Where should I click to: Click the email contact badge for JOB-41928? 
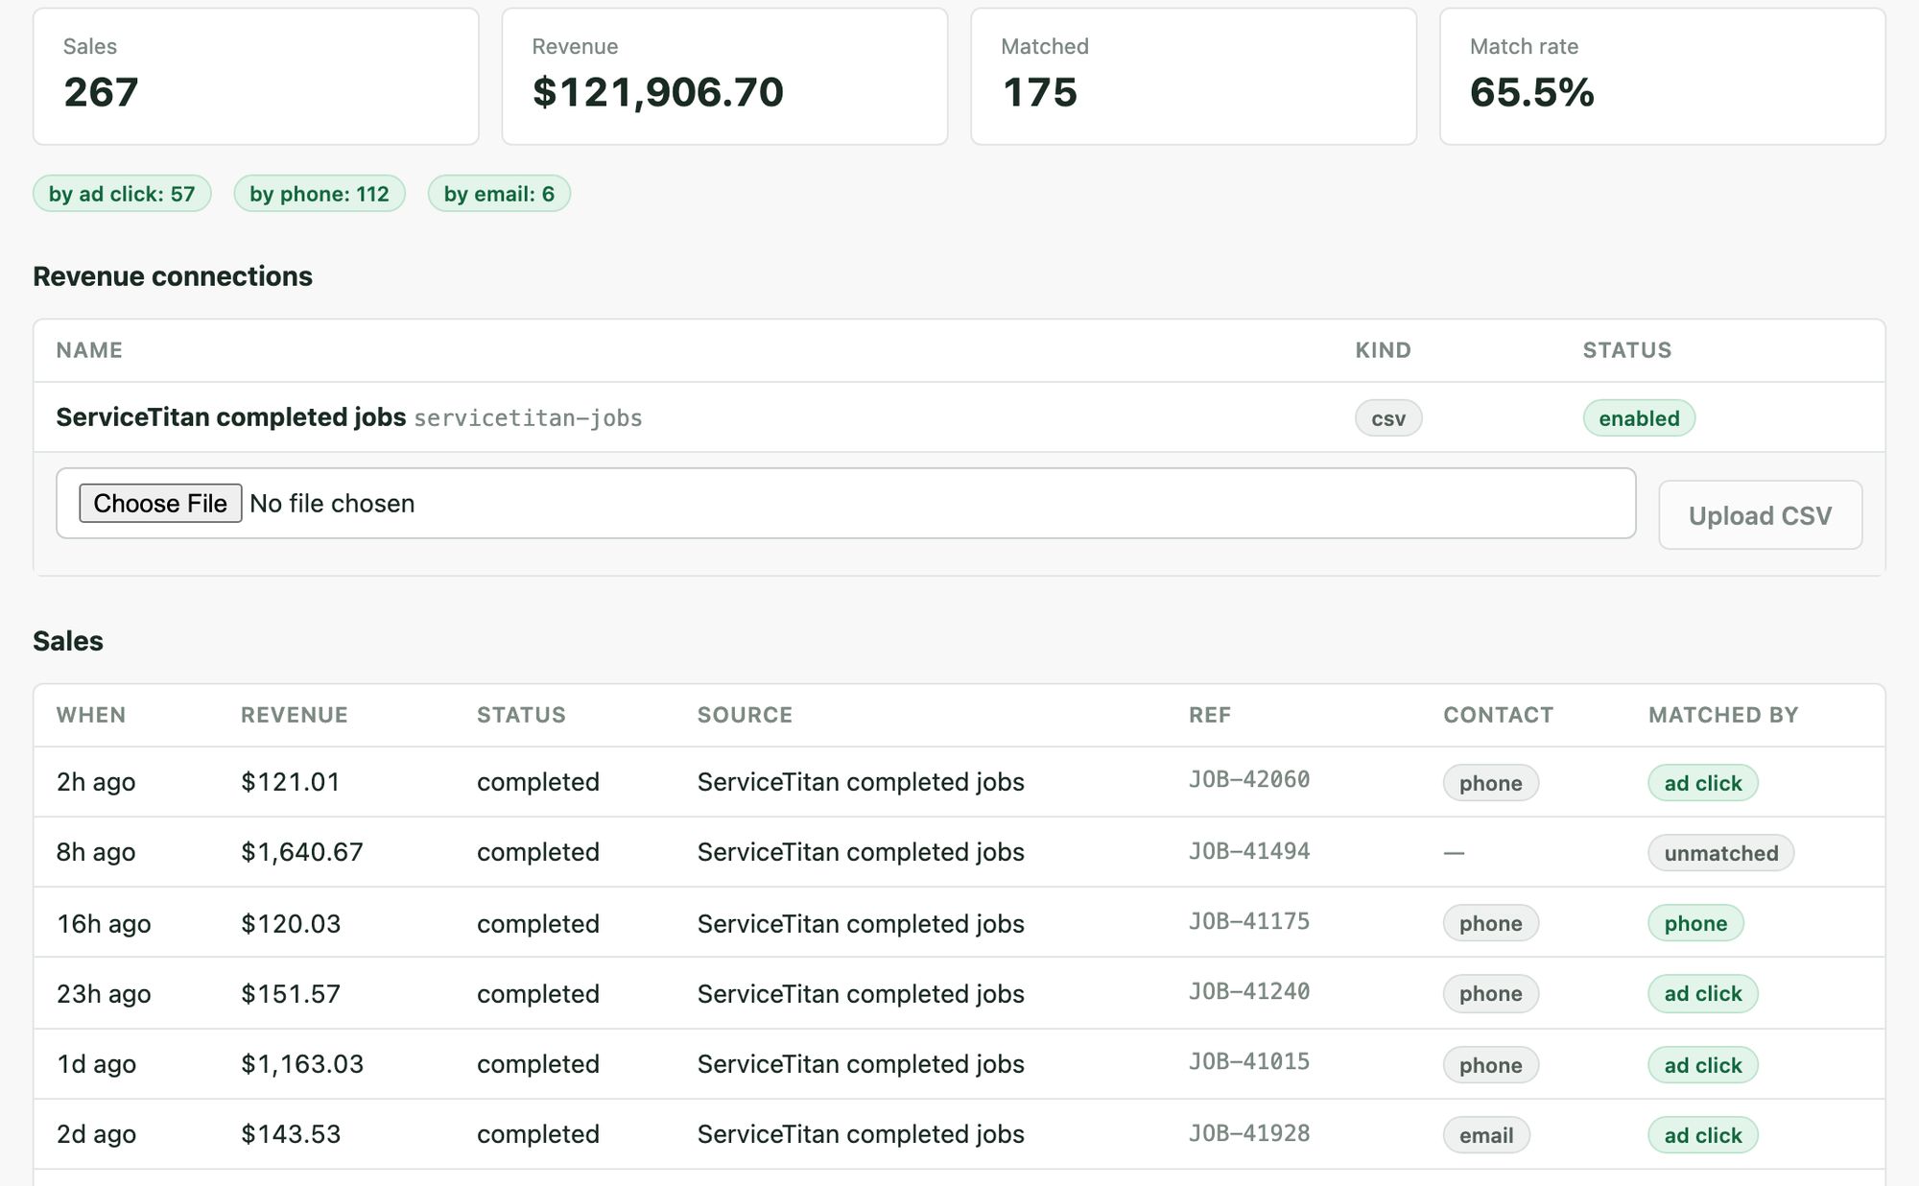[1486, 1135]
